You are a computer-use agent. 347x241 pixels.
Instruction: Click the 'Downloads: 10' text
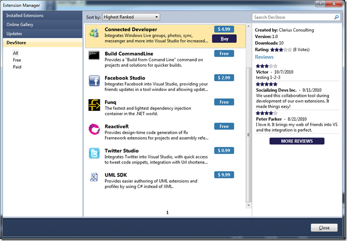(269, 43)
